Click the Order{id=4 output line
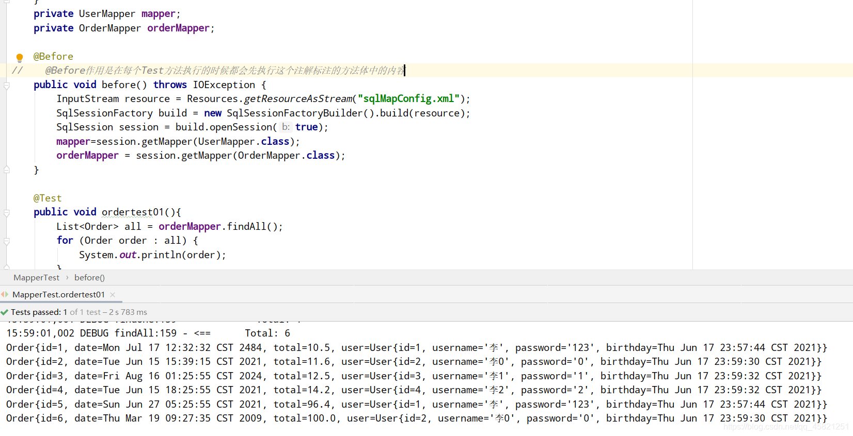Viewport: 853px width, 436px height. (x=414, y=390)
